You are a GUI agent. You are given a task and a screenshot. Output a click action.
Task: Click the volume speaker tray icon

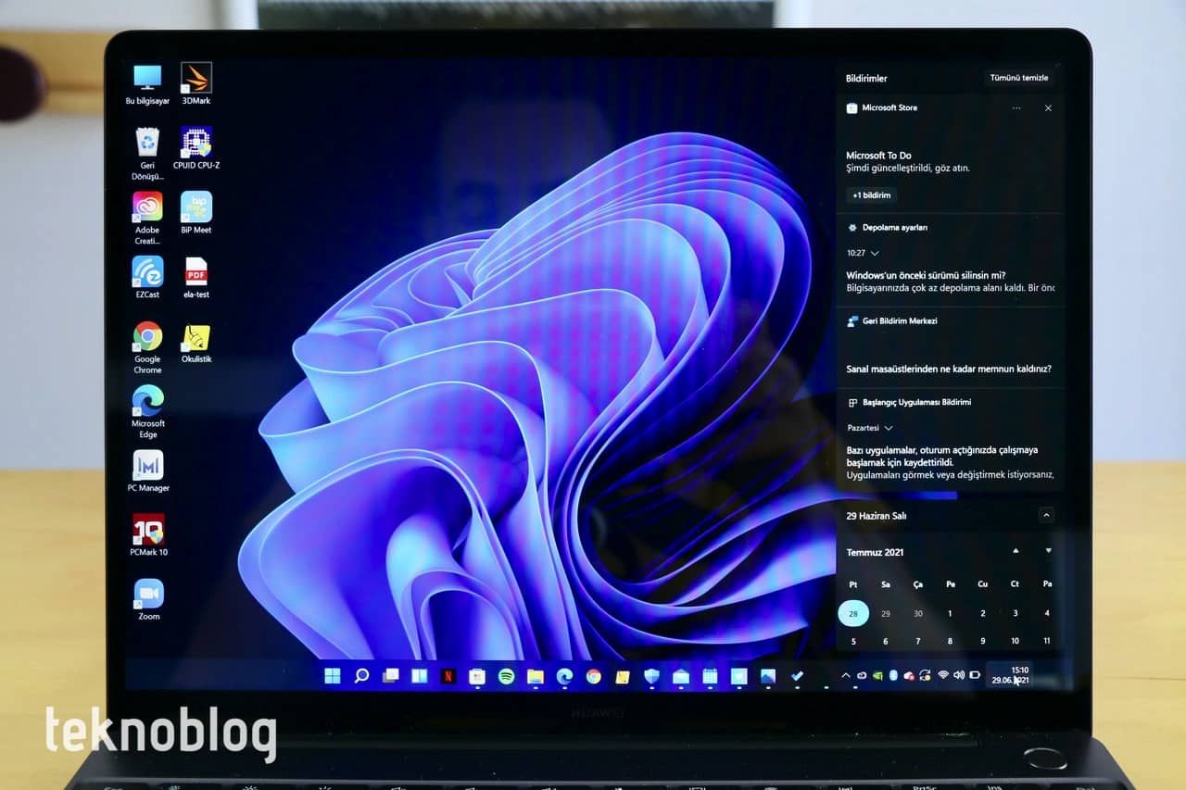tap(959, 675)
